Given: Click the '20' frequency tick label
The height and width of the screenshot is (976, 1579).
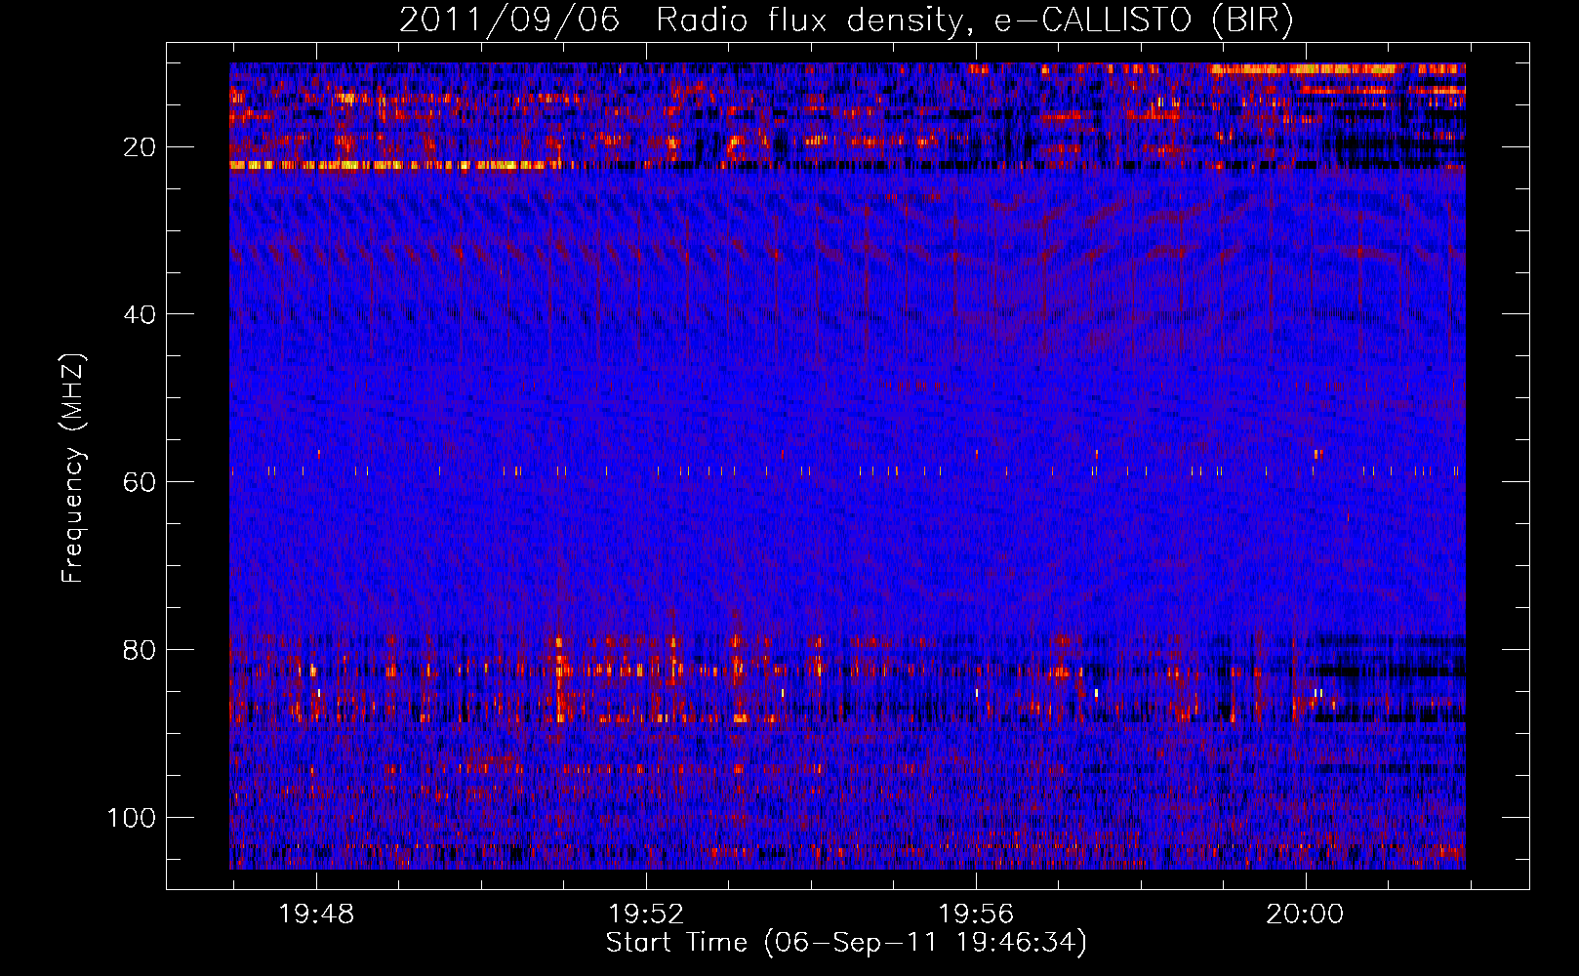Looking at the screenshot, I should 140,147.
